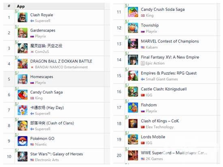The width and height of the screenshot is (223, 167).
Task: Open Final Fantasy XV: A New Empire
Action: [x=170, y=57]
